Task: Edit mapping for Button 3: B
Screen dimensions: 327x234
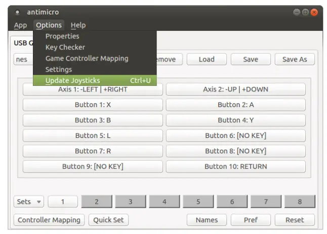Action: (93, 120)
